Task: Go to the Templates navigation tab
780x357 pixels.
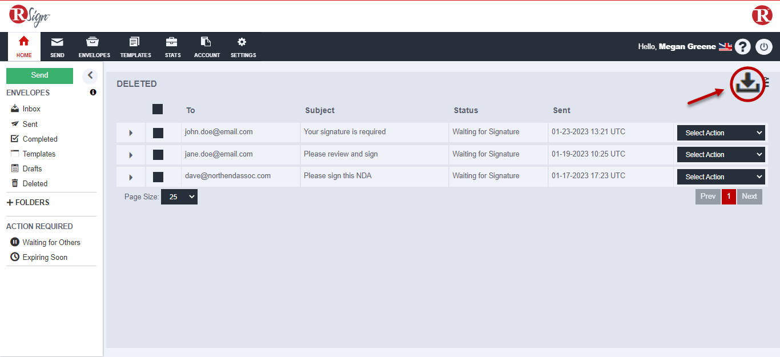Action: [135, 47]
